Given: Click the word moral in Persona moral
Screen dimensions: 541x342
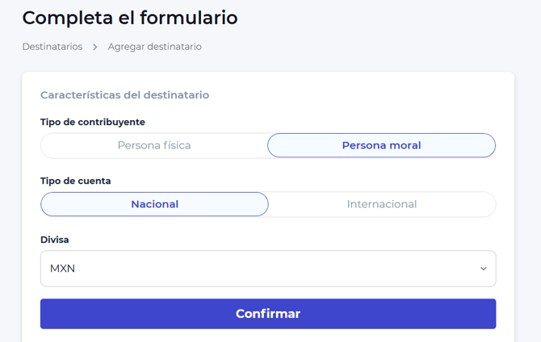Looking at the screenshot, I should tap(404, 145).
